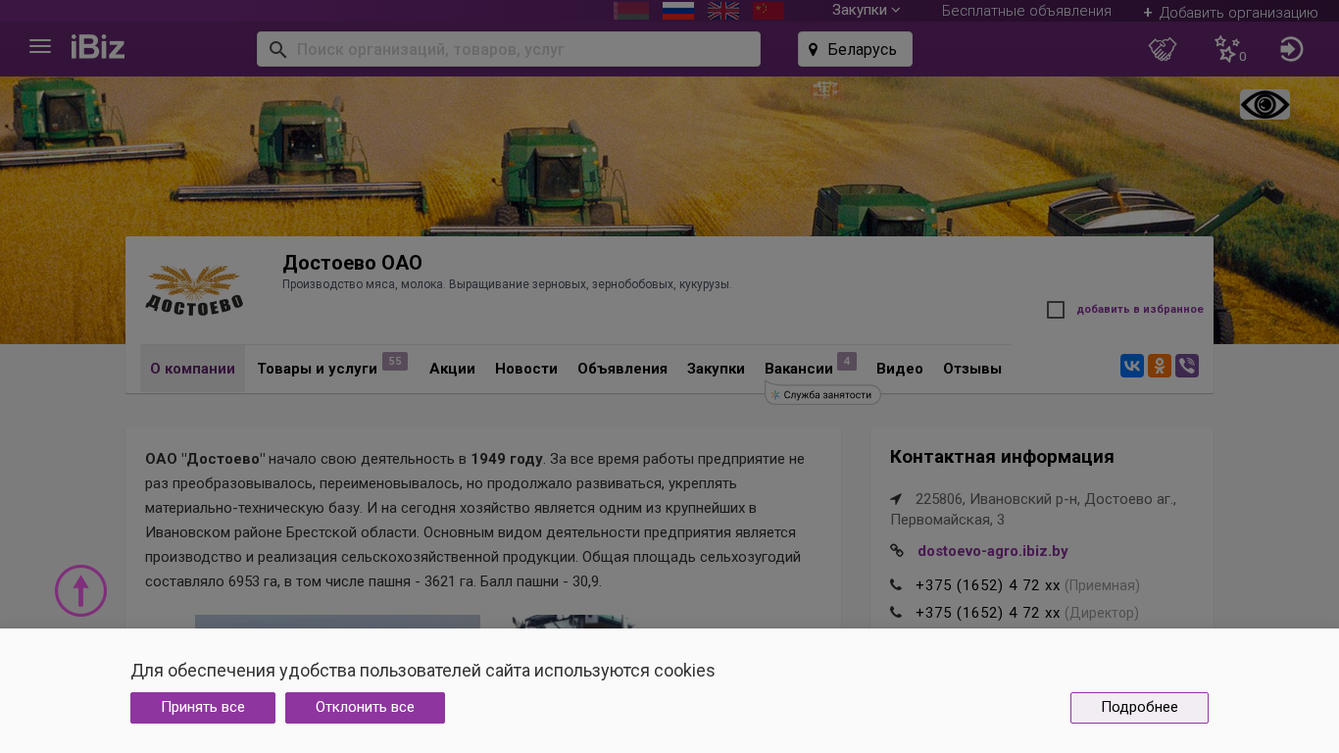Focus the organization search input field

[x=509, y=49]
